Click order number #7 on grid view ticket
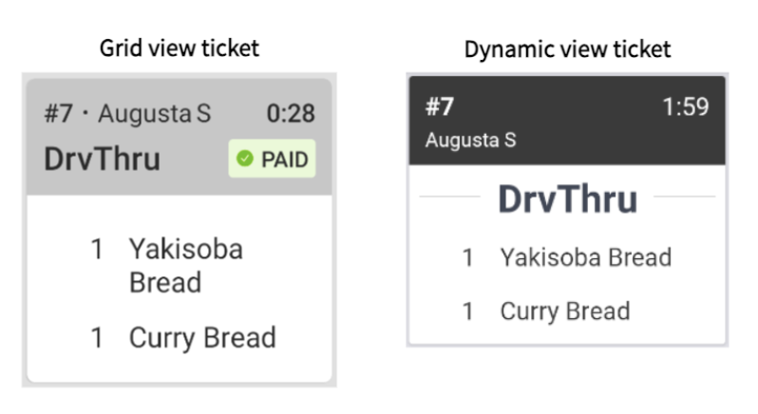Screen dimensions: 758x414 click(x=58, y=115)
